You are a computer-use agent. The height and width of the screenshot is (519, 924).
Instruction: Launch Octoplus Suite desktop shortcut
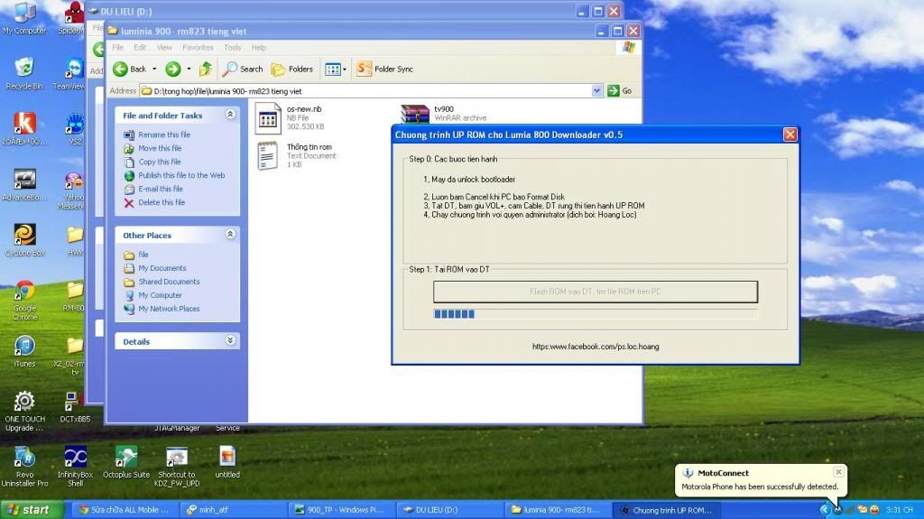click(x=126, y=463)
